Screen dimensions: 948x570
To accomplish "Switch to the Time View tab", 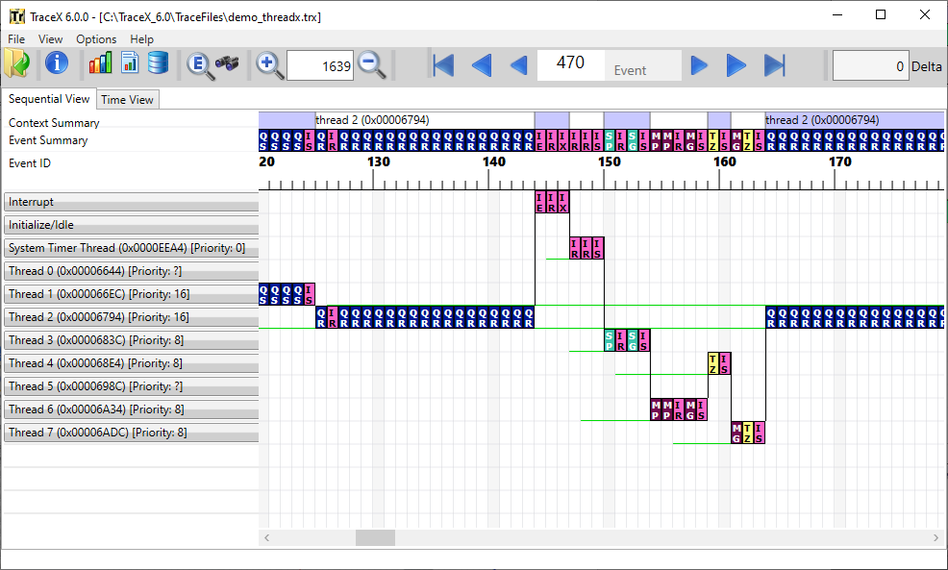I will coord(127,100).
